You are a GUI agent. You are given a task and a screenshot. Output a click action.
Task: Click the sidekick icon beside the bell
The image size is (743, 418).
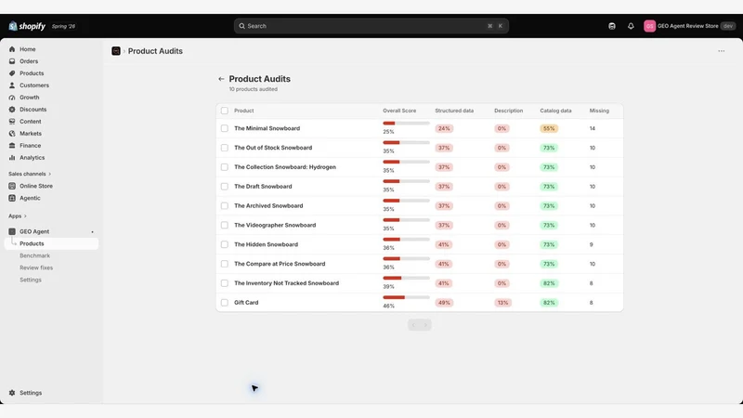[612, 26]
